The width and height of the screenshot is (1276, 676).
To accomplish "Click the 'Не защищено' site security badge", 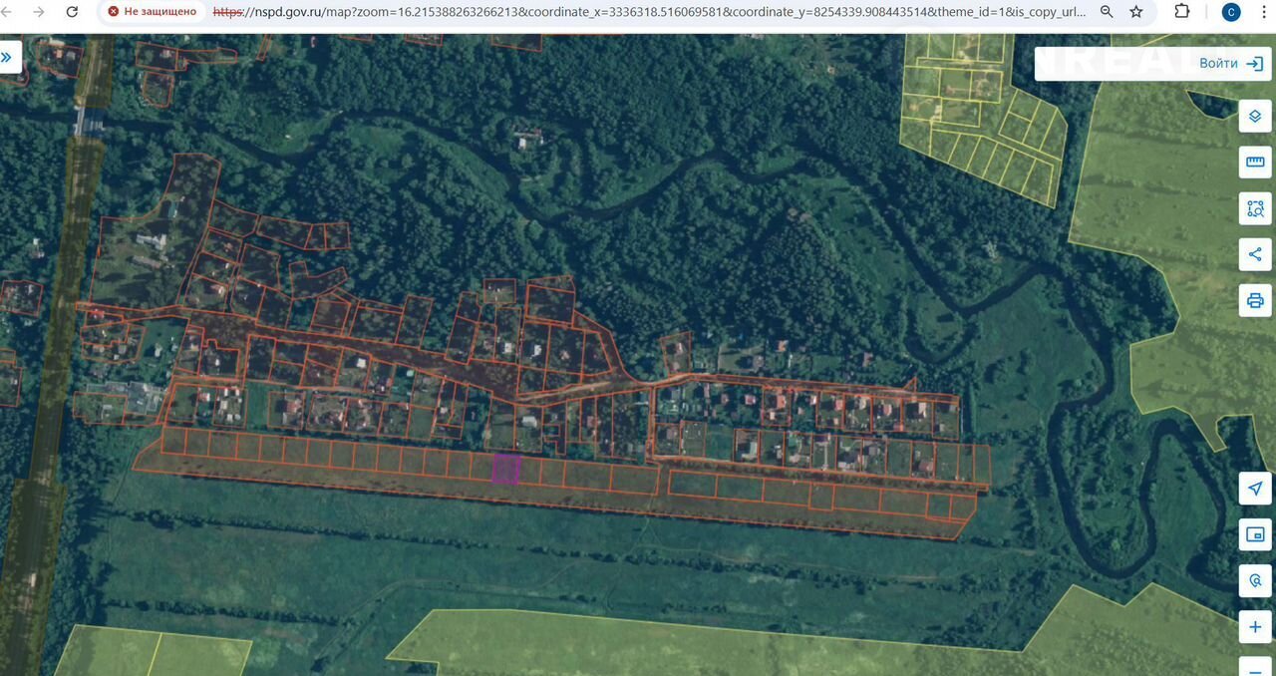I will [x=154, y=12].
